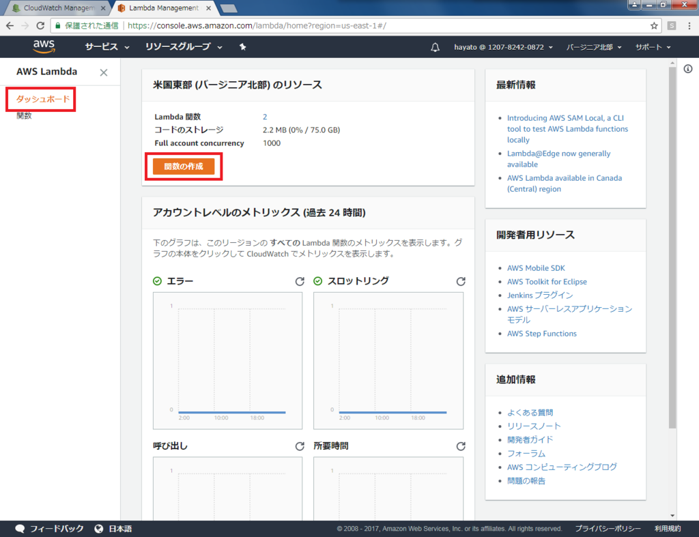Image resolution: width=699 pixels, height=537 pixels.
Task: Open Jenkins プラグイン link
Action: [540, 295]
